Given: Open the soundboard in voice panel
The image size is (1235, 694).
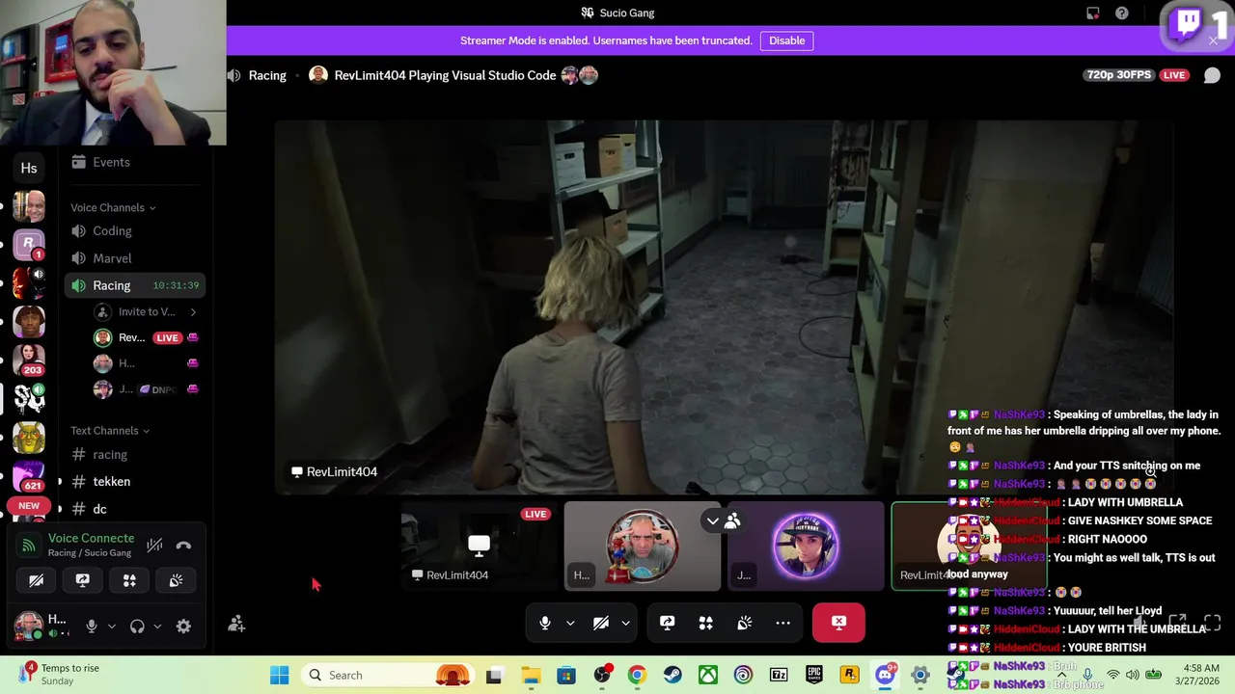Looking at the screenshot, I should tap(176, 580).
